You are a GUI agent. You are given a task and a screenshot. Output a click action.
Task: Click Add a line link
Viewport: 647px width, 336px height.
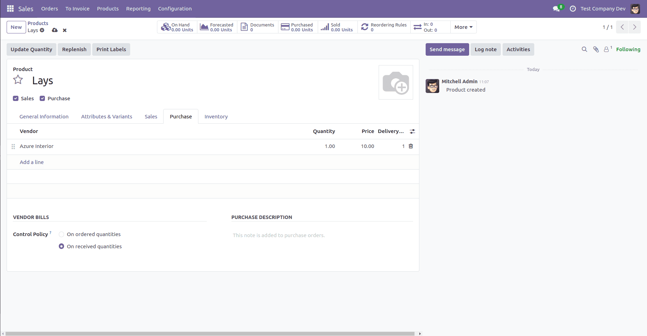32,162
